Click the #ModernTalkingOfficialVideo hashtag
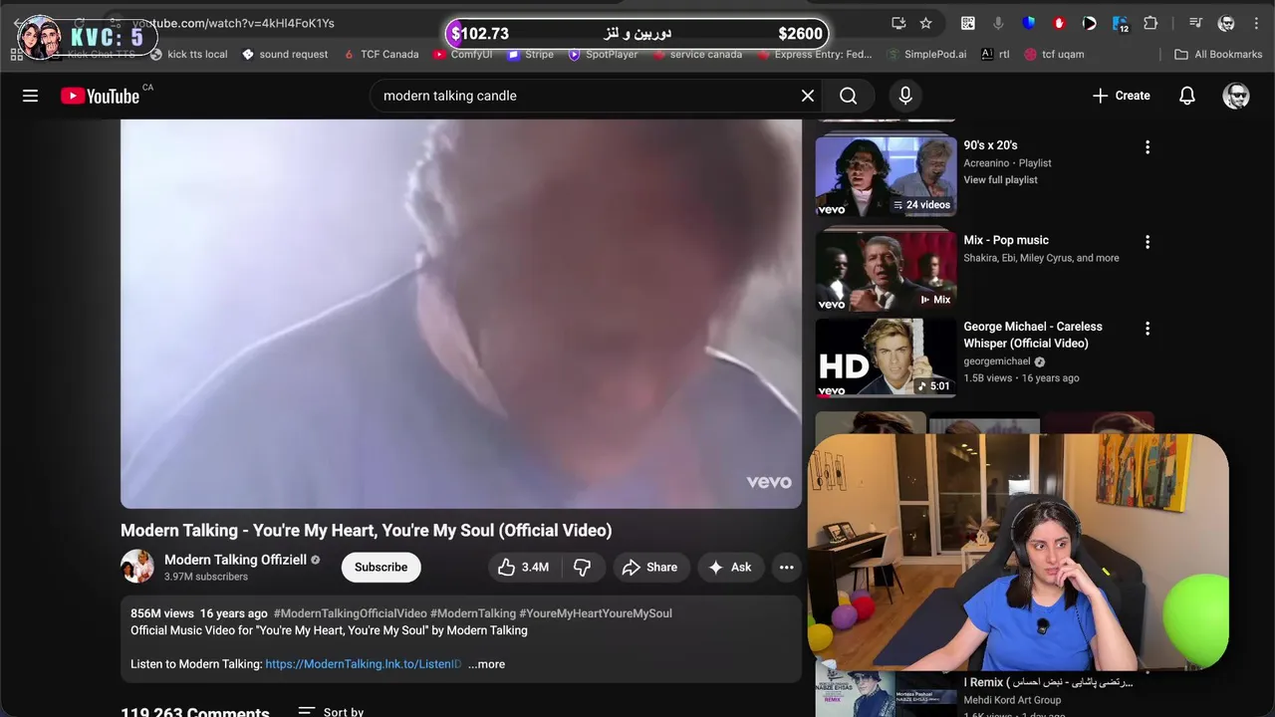The image size is (1275, 717). coord(350,613)
